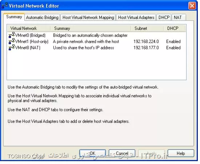Go to the Host Virtual Adapters tab
Viewport: 200px width, 164px height.
(x=136, y=17)
